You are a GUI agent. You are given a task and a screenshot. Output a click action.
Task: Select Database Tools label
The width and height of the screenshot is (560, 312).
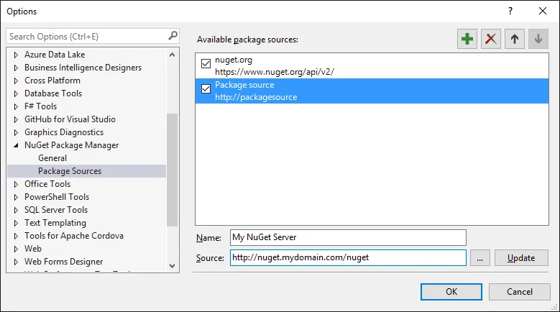click(53, 93)
